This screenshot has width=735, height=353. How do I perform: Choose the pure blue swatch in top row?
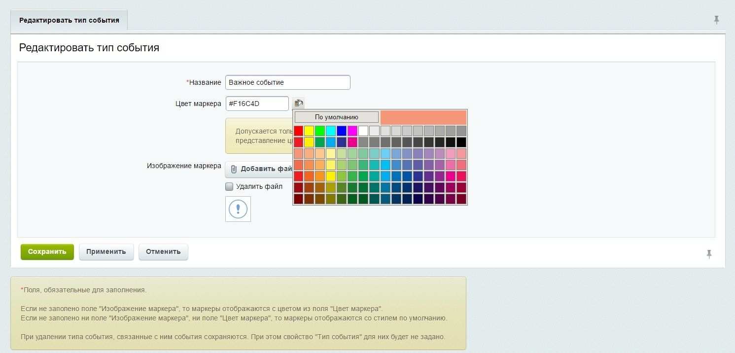point(342,131)
